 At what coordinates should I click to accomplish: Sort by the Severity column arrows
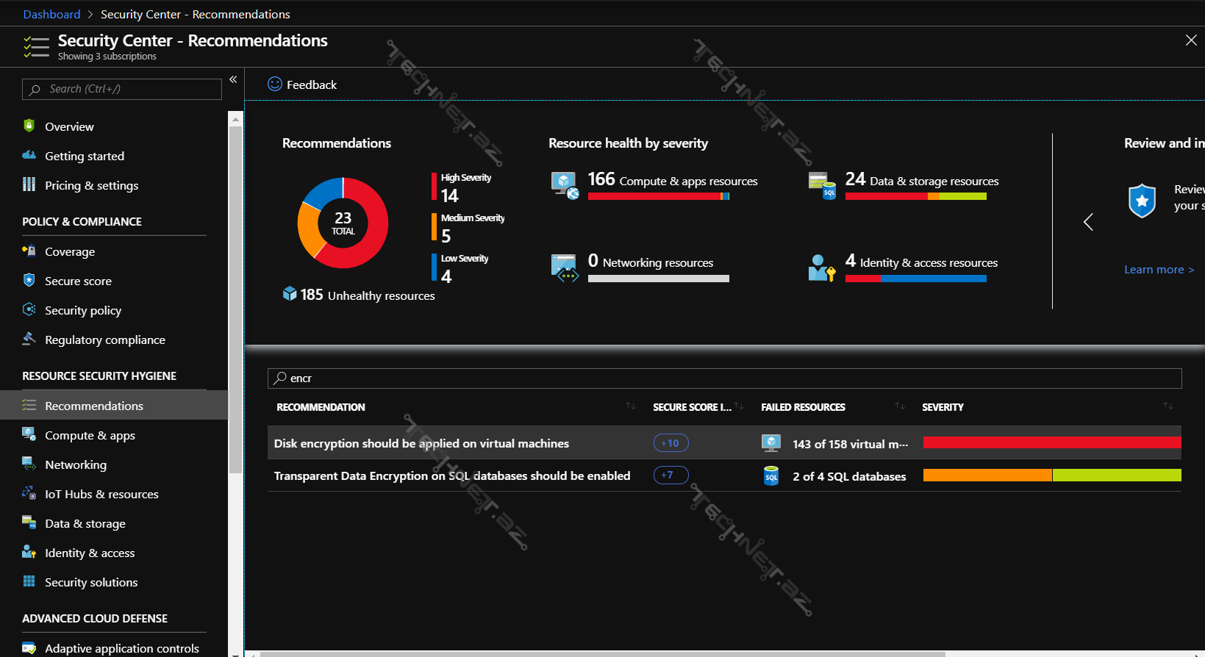click(1168, 406)
